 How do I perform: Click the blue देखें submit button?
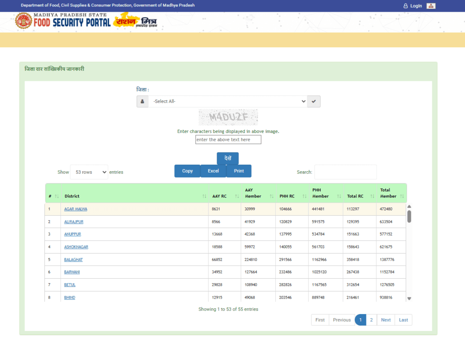click(x=228, y=158)
